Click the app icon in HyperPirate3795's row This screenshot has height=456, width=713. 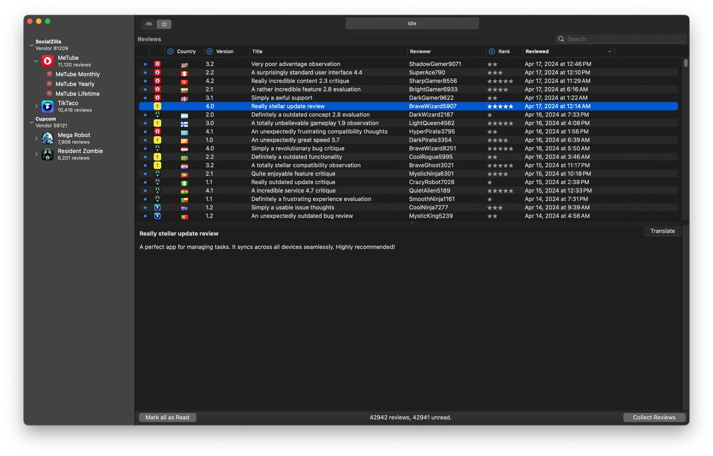pos(157,132)
